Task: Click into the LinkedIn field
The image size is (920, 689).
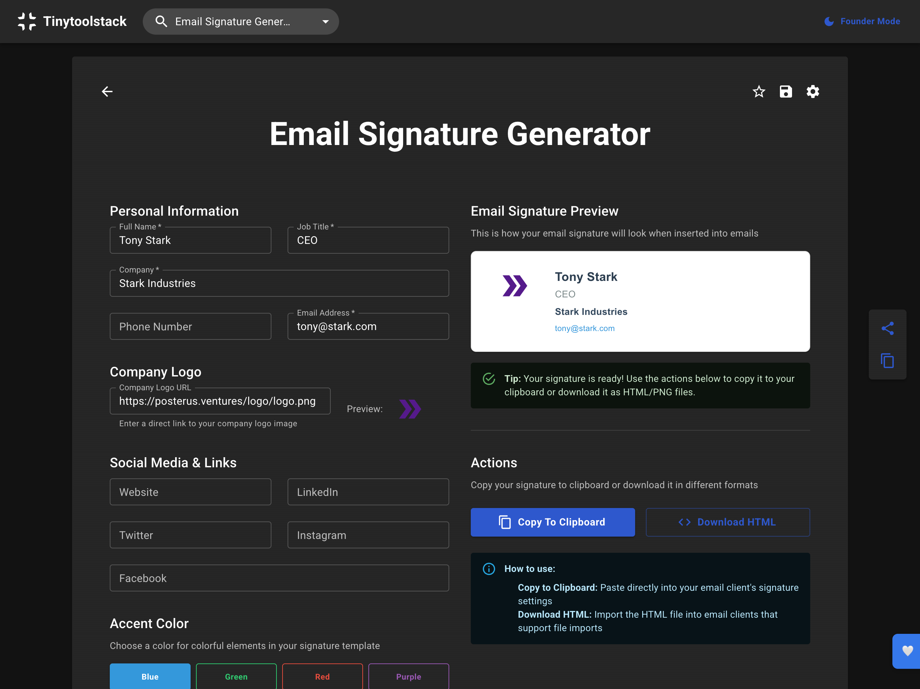Action: click(368, 492)
